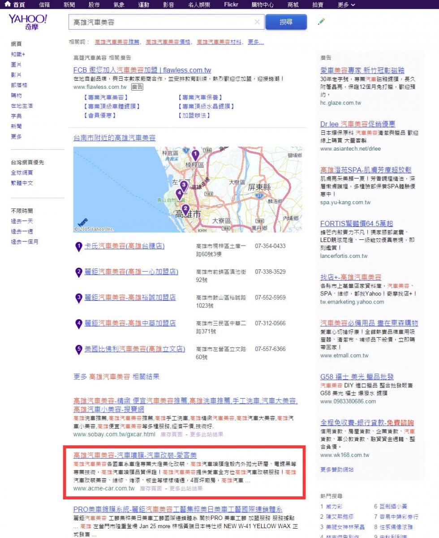
Task: Expand the 更多 dropdown in the top navigation bar
Action: click(346, 4)
